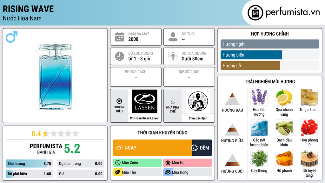Click the Nước Hoa Nam subtitle
The image size is (325, 183).
[x=22, y=18]
